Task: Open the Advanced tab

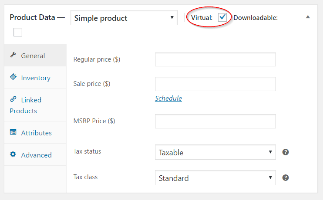Action: tap(35, 154)
